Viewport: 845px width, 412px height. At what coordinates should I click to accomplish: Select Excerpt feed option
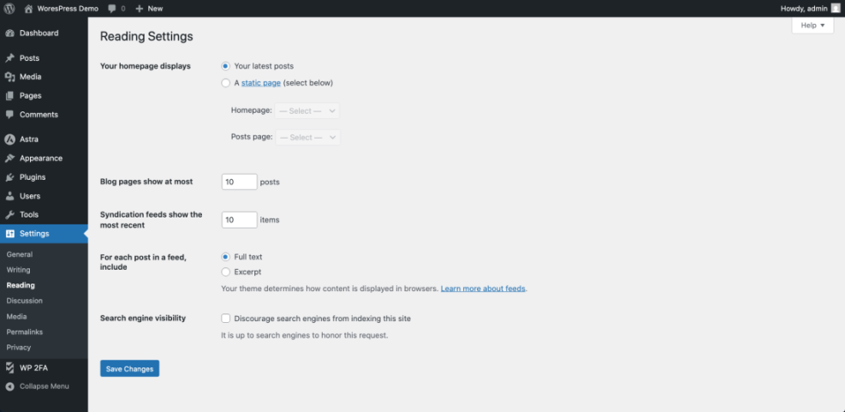pos(226,272)
